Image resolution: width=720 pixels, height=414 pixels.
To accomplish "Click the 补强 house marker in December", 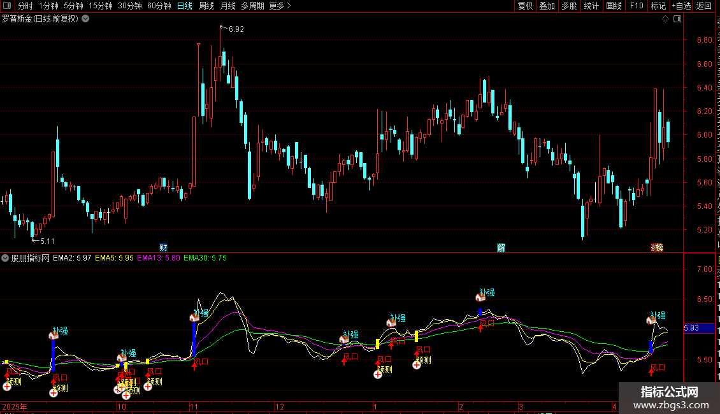I will tap(344, 339).
